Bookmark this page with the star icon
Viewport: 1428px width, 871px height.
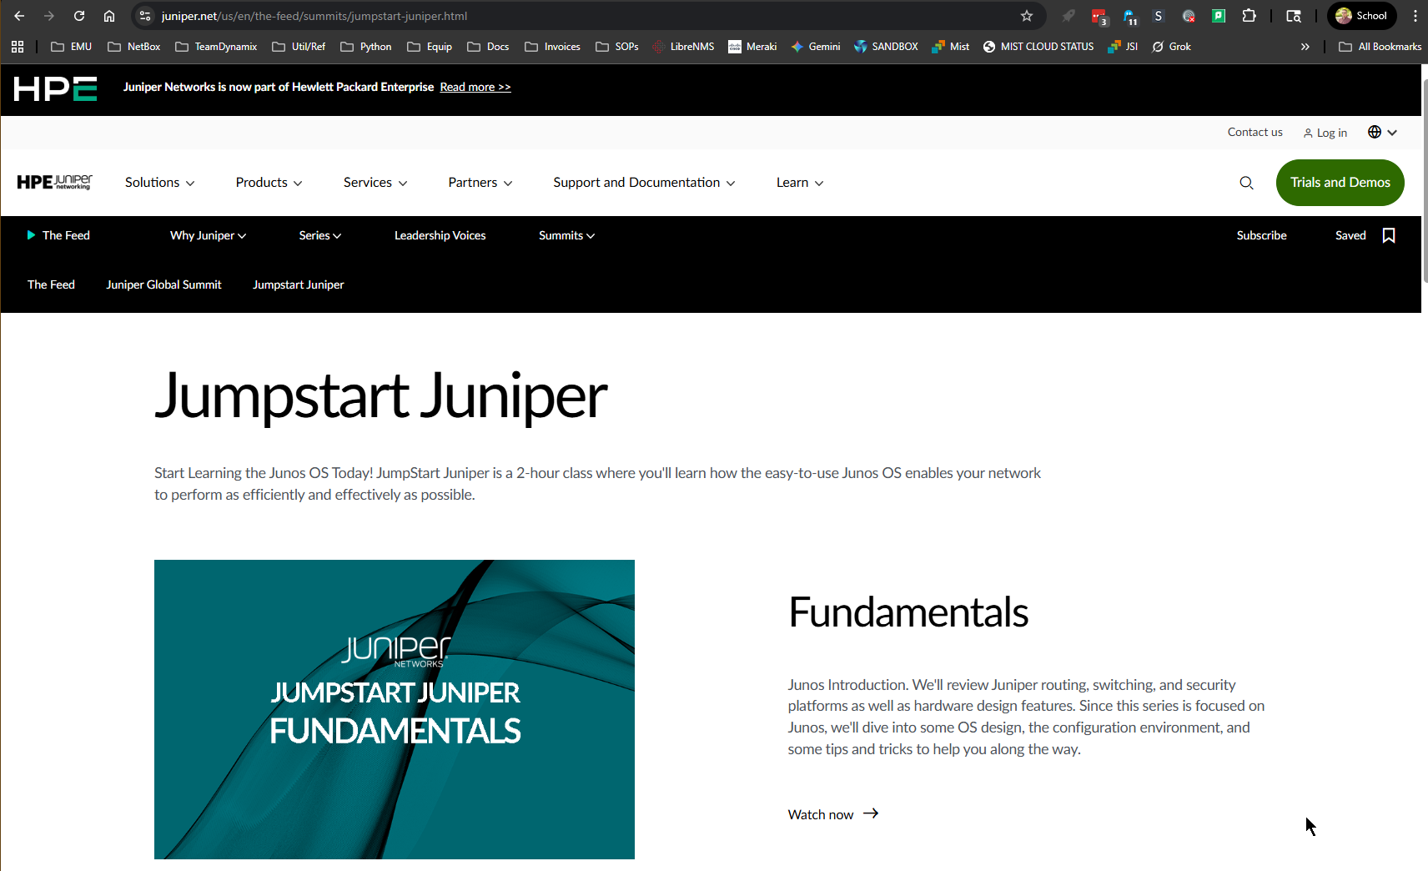click(x=1027, y=16)
